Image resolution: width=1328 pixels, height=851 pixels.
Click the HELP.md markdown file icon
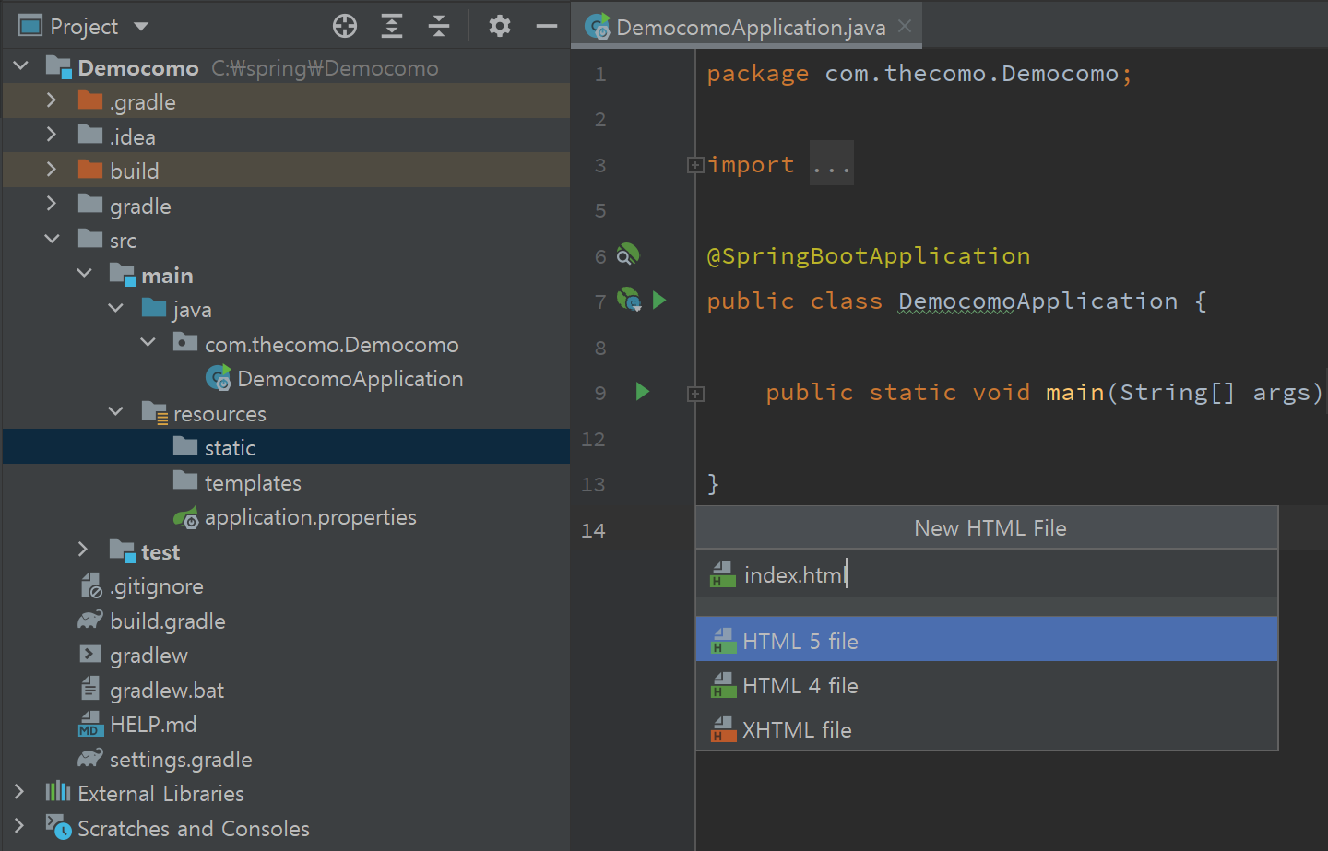[90, 725]
